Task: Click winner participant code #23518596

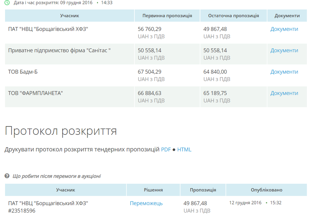Action: click(22, 211)
